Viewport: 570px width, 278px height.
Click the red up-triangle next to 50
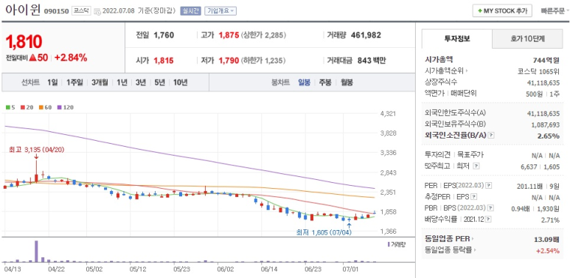coord(32,58)
